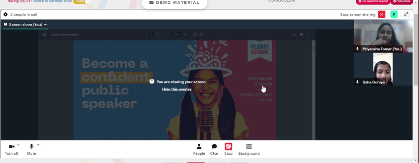Open the PDF viewer sidebar menu icon
The image size is (419, 163).
tap(45, 34)
